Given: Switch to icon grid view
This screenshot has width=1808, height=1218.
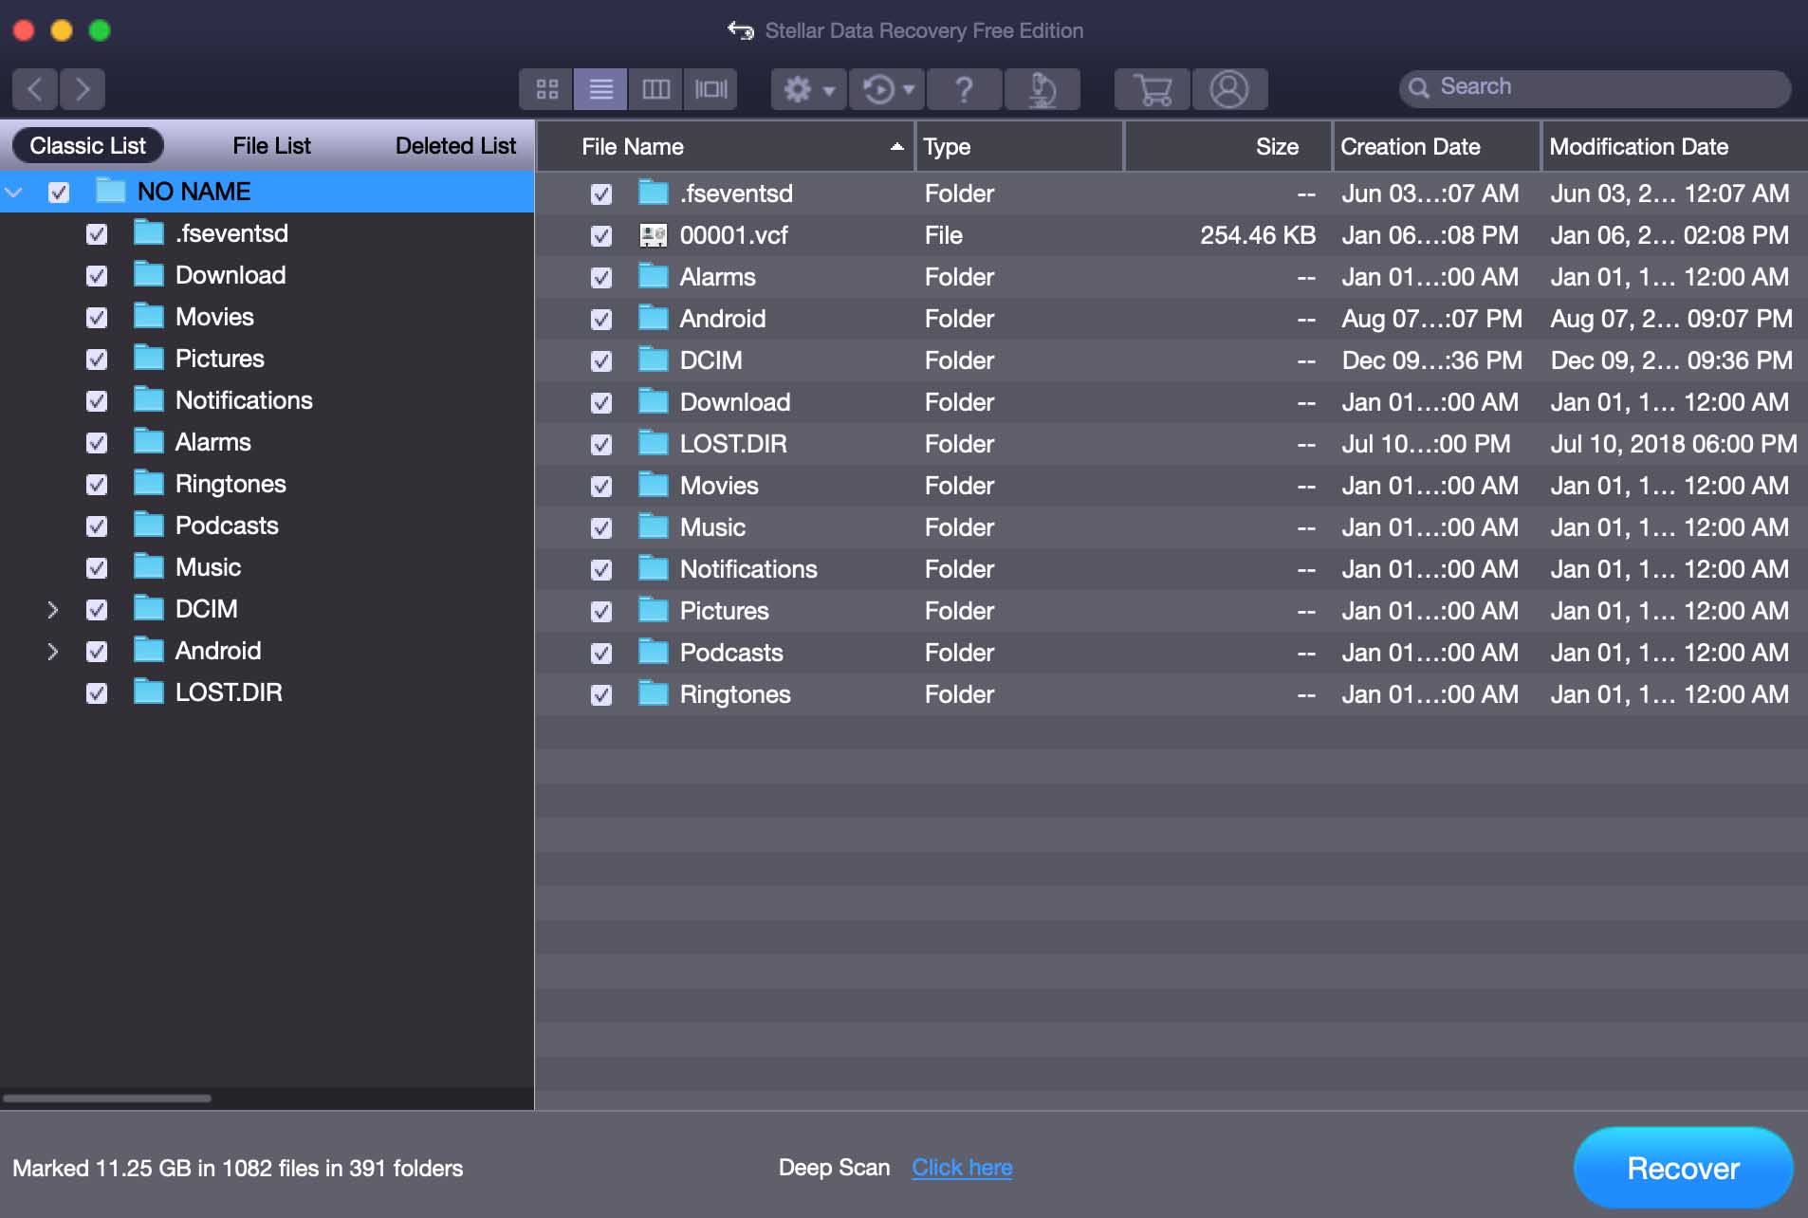Looking at the screenshot, I should click(x=546, y=89).
